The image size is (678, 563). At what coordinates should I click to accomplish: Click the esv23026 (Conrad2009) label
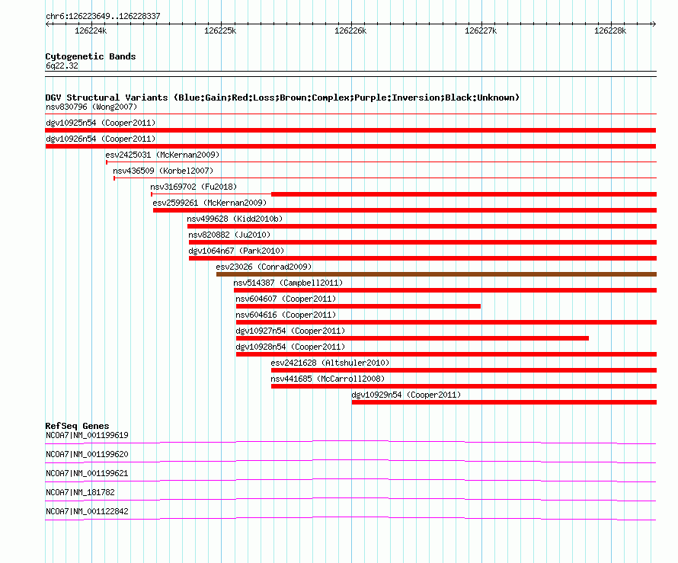coord(264,267)
